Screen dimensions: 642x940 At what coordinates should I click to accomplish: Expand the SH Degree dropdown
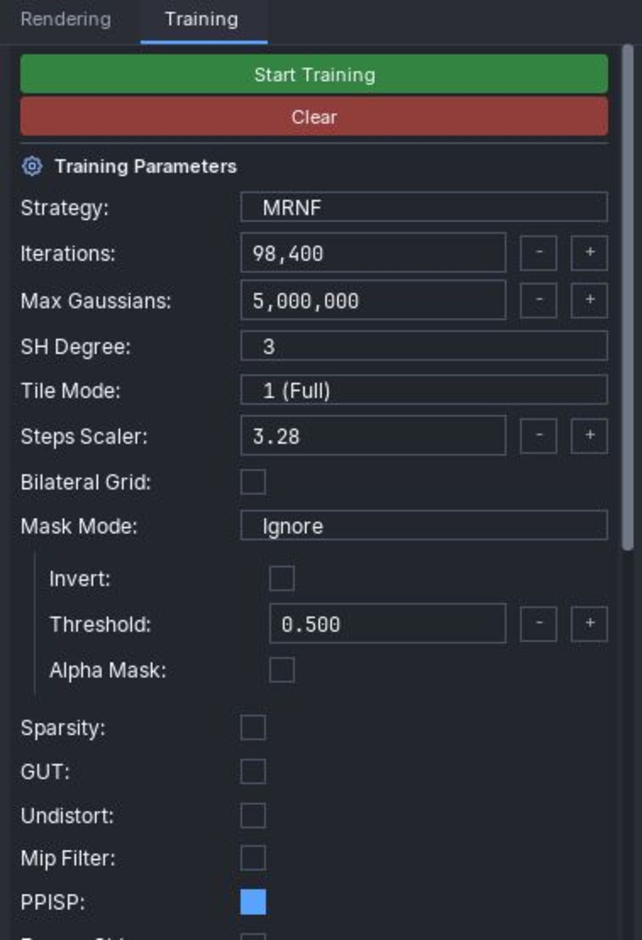(x=424, y=346)
